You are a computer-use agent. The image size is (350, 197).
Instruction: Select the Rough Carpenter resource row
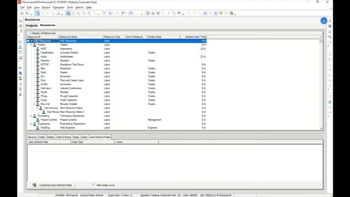(116, 96)
